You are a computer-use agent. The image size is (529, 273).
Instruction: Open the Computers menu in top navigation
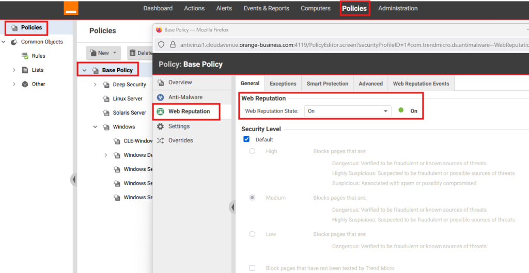pyautogui.click(x=315, y=8)
